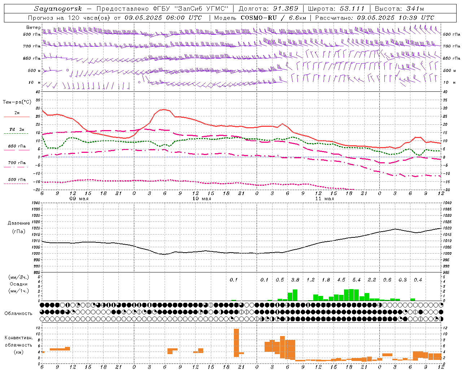The image size is (462, 370).
Task: Click the 0.4 precipitation value
Action: coord(418,280)
